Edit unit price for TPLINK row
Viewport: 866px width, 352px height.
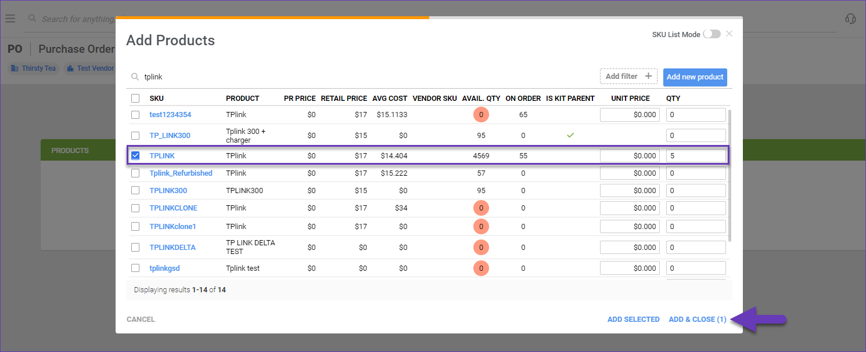[x=630, y=155]
